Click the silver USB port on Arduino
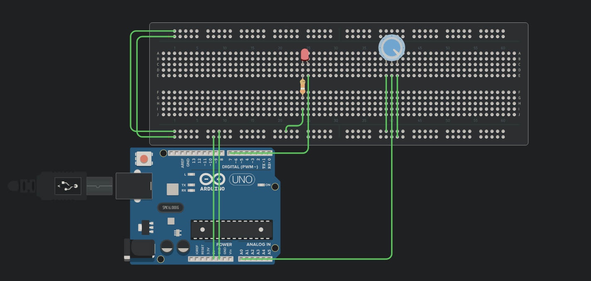The height and width of the screenshot is (281, 591). pos(133,186)
